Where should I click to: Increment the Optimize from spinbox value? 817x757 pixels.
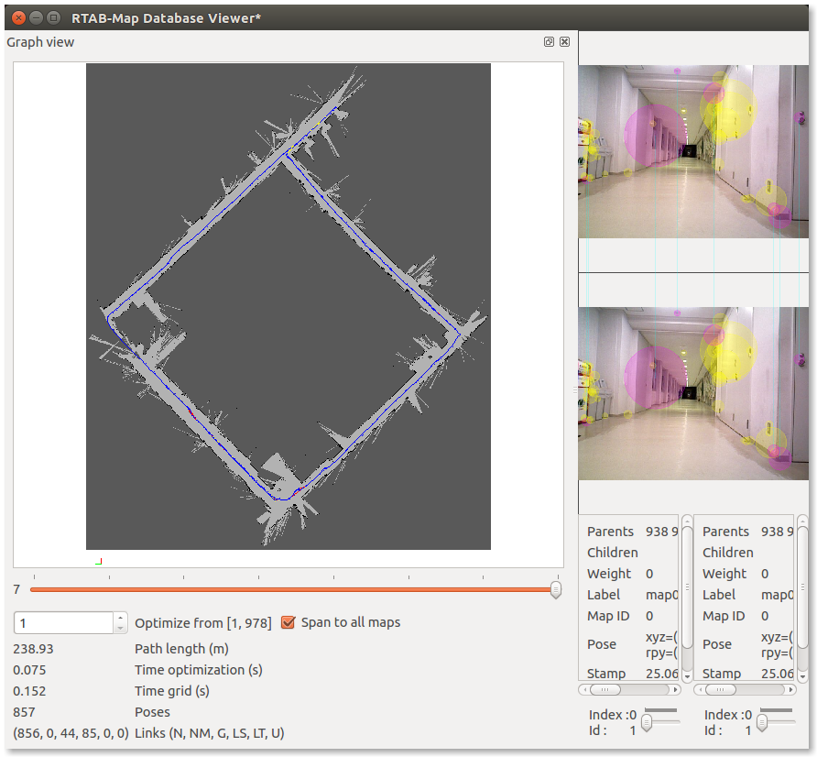pos(121,618)
